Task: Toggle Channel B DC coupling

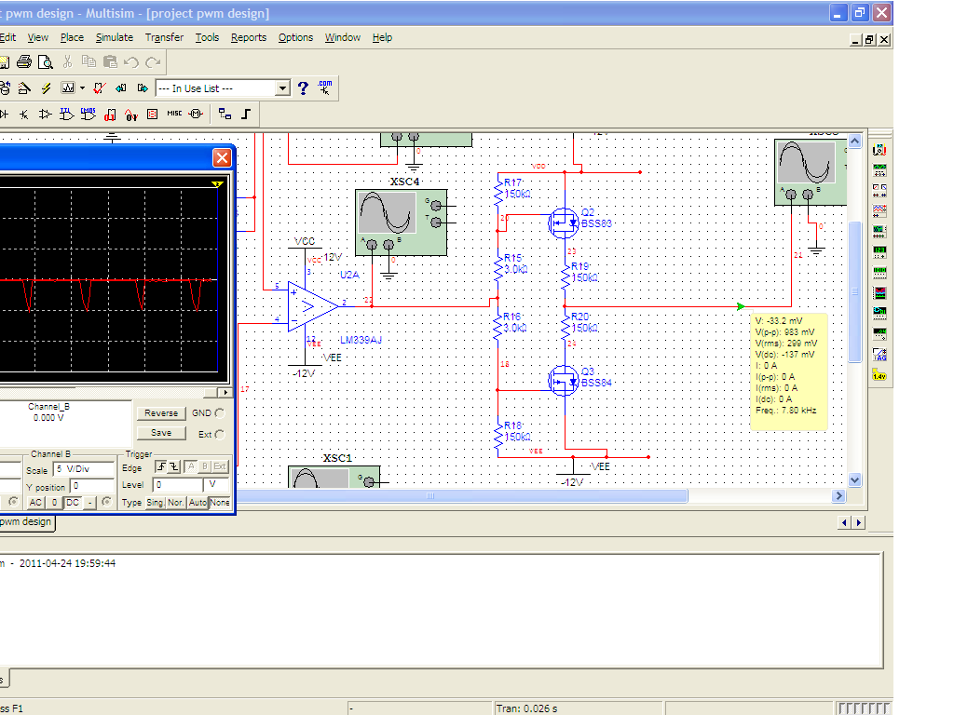Action: point(73,502)
